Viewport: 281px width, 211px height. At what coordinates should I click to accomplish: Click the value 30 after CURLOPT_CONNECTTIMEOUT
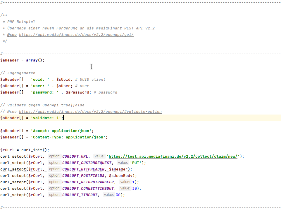(135, 189)
